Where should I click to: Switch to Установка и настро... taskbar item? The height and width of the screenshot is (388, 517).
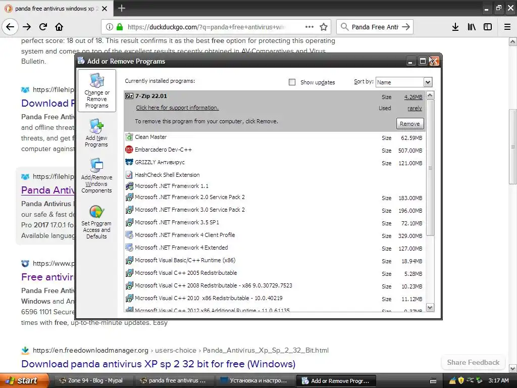pos(255,381)
